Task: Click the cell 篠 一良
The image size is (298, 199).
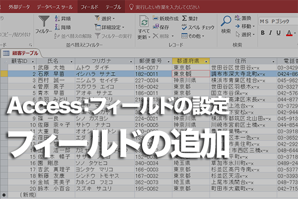Action: coord(56,118)
